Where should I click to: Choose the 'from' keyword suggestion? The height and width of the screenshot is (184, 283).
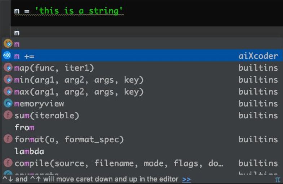(x=142, y=127)
